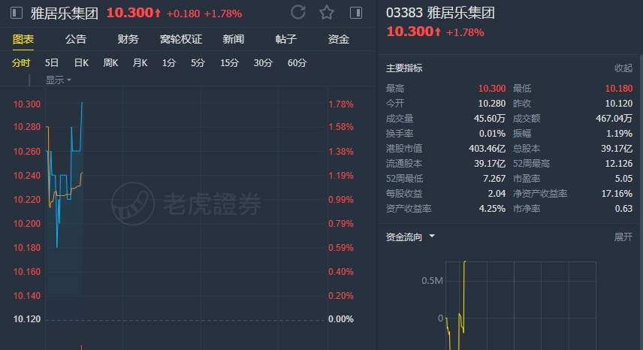The width and height of the screenshot is (643, 350).
Task: Select 分时 chart period
Action: click(21, 63)
